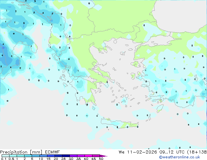Click the ECMWF model label
Viewport: 207px width, 160px height.
[x=53, y=152]
